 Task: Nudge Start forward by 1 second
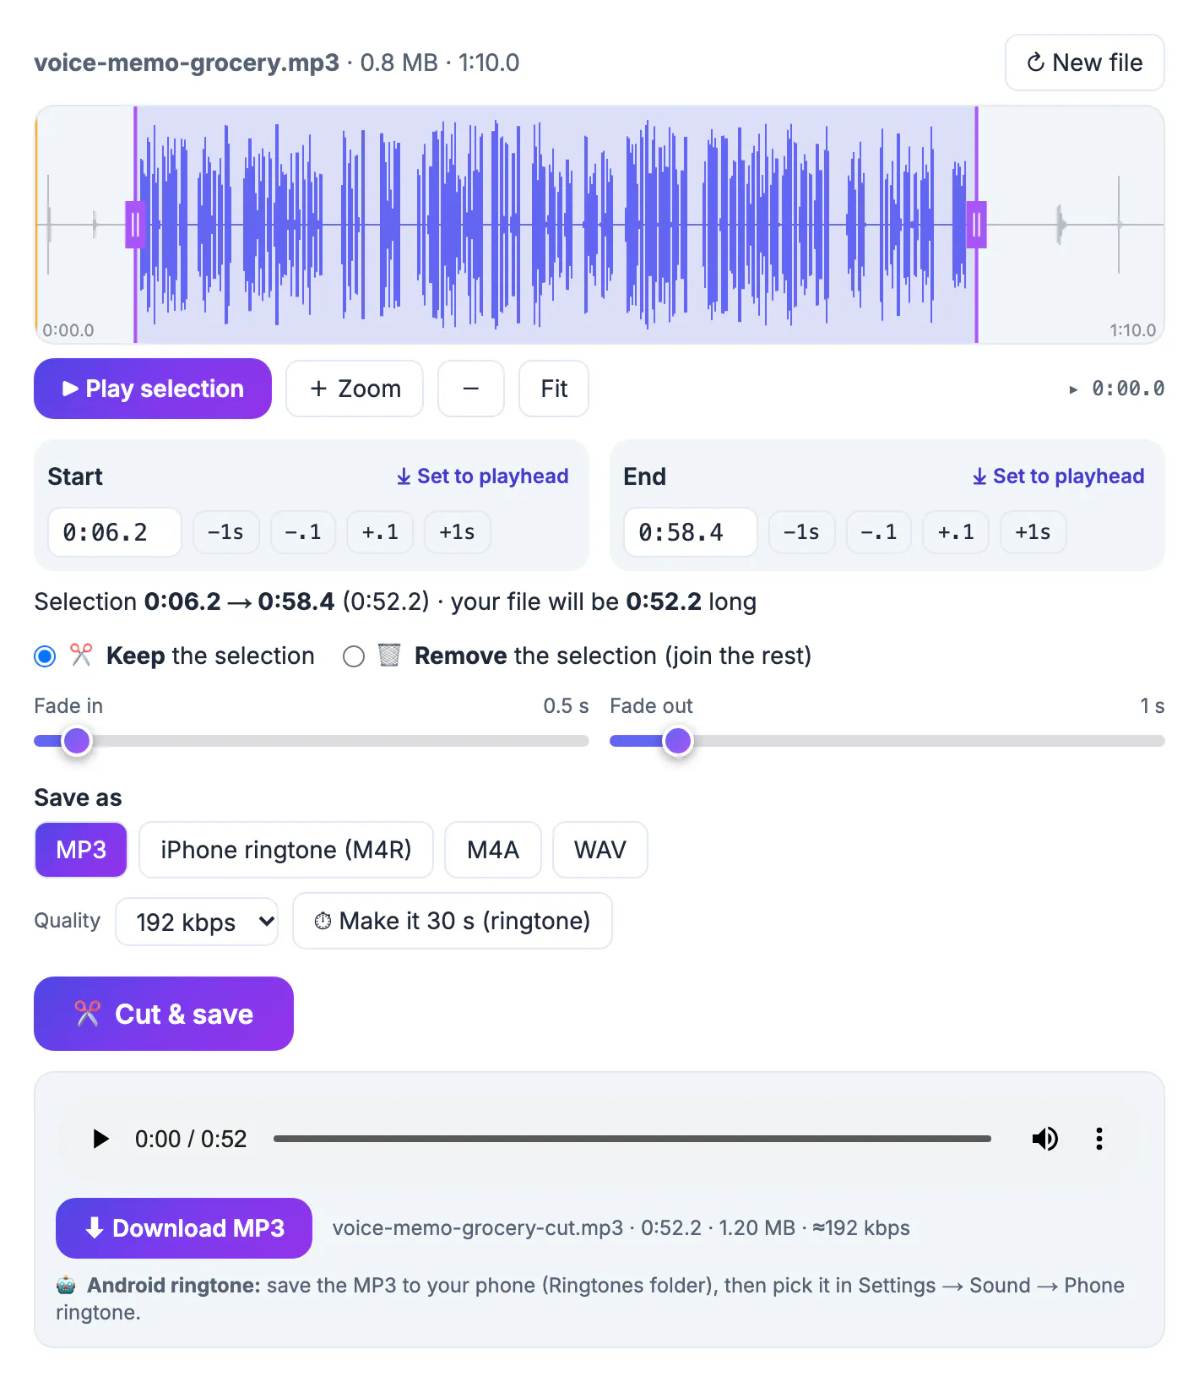point(458,532)
